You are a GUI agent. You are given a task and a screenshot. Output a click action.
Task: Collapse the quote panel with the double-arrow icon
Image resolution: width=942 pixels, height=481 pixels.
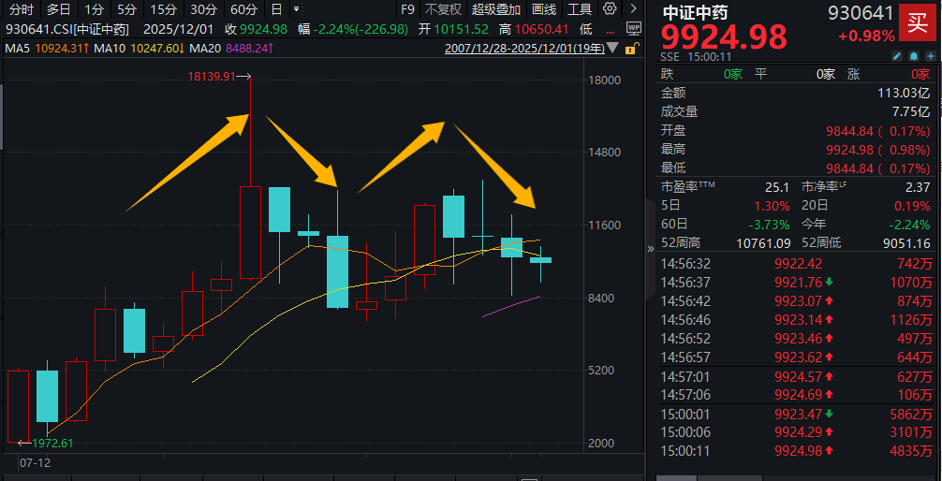tap(651, 249)
